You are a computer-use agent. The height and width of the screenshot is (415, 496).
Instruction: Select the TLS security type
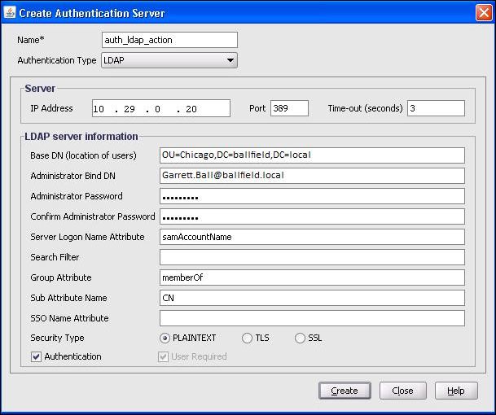click(x=248, y=339)
